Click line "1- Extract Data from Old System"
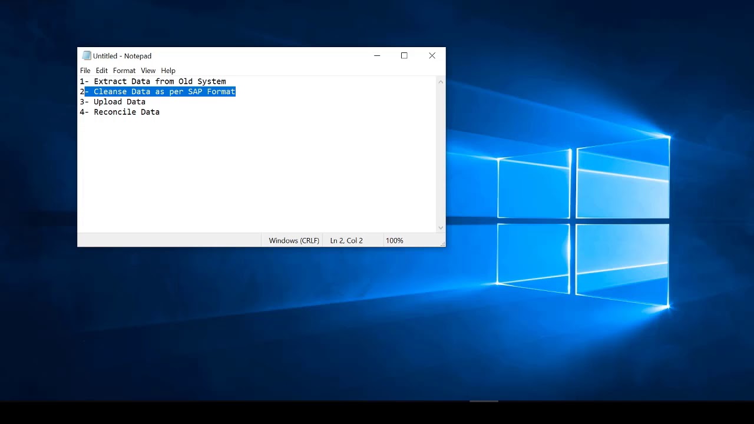The height and width of the screenshot is (424, 754). point(153,81)
